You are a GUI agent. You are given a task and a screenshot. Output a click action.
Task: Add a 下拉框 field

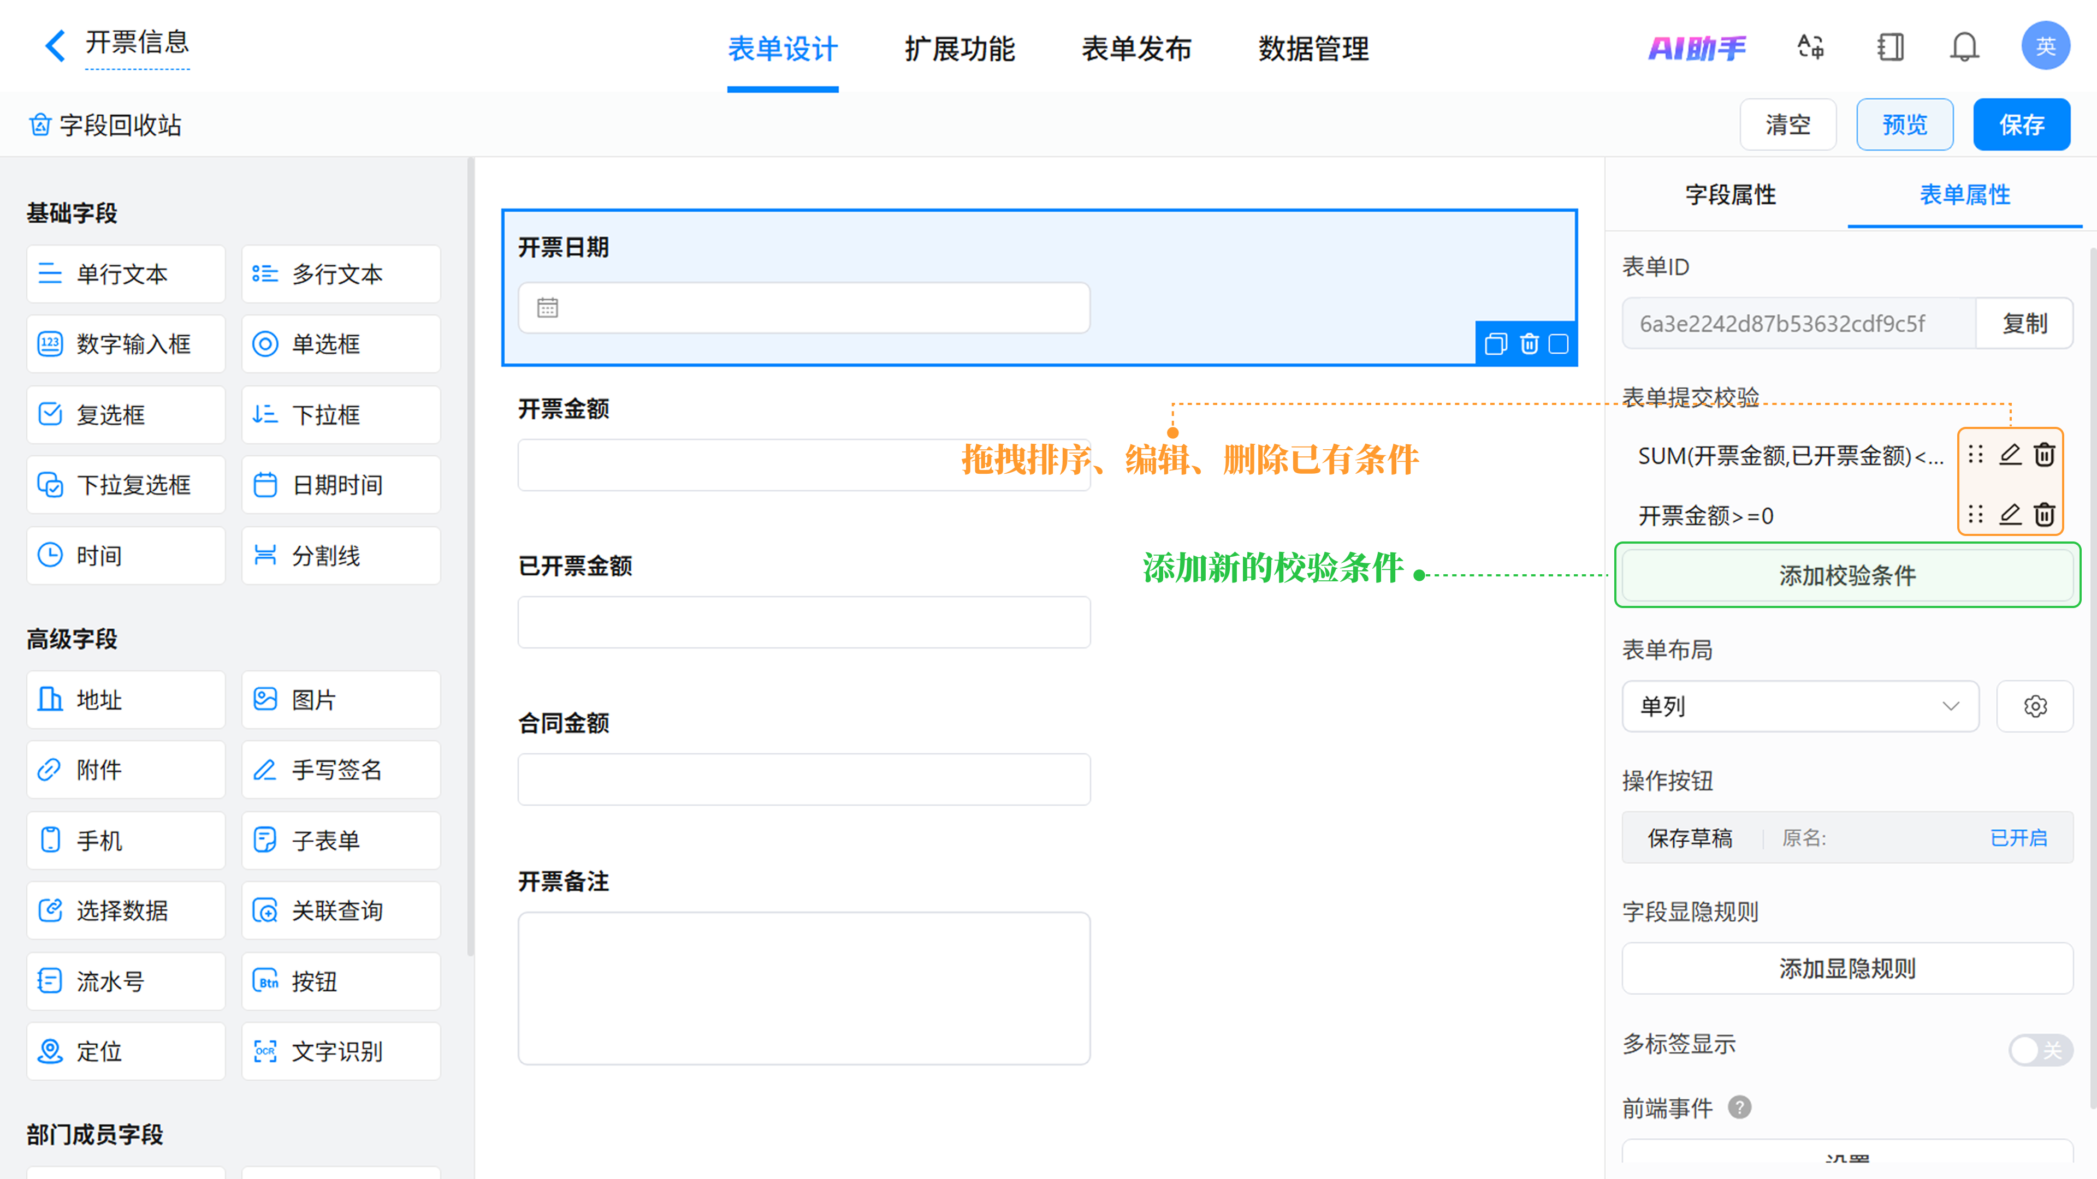click(x=341, y=415)
